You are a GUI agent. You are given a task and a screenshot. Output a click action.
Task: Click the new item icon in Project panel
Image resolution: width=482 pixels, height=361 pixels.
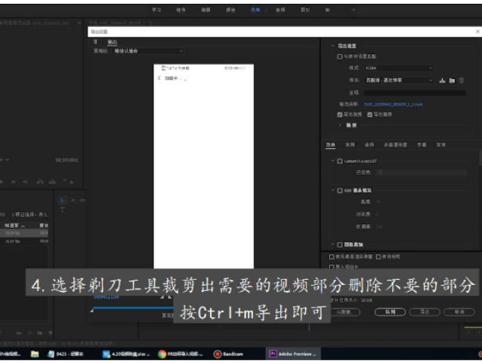[50, 332]
